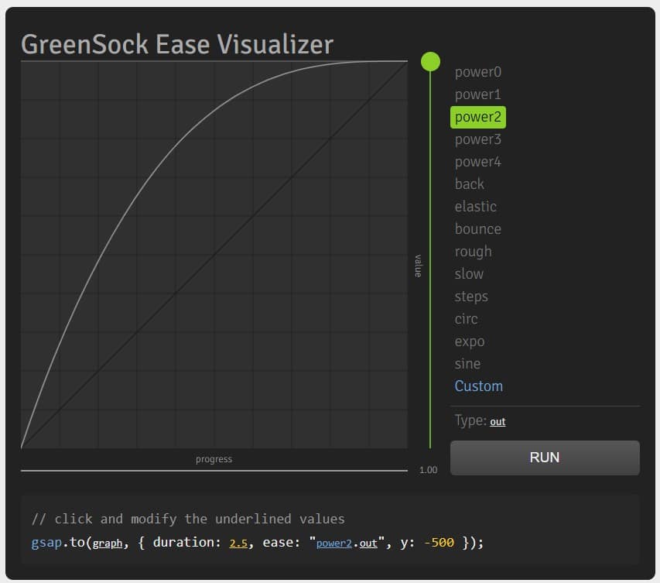Click the 1.00 progress value
The image size is (660, 583).
pos(428,470)
